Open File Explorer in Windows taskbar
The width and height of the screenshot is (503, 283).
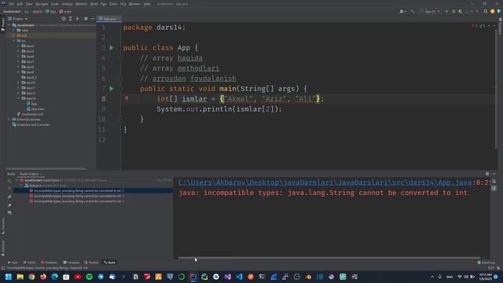[x=20, y=277]
